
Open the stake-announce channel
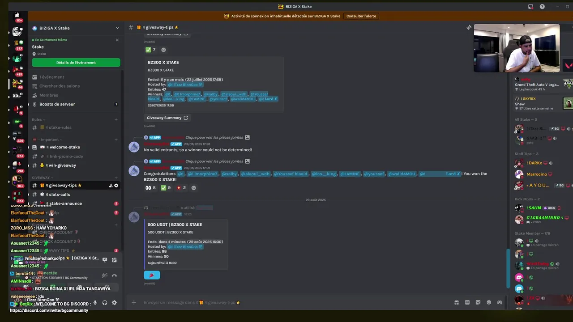click(x=76, y=203)
